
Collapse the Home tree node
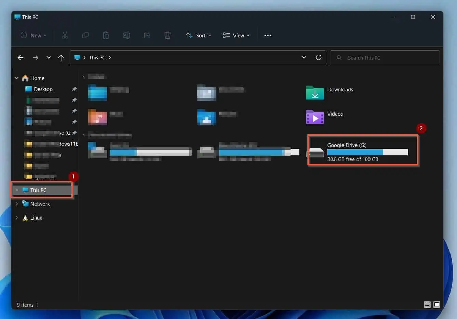16,78
